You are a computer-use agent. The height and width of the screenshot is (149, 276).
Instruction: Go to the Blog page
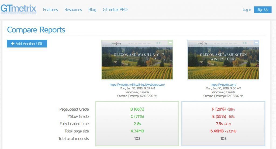click(92, 10)
